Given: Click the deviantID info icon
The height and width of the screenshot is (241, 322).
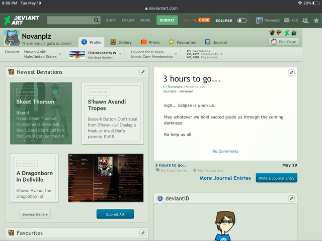Looking at the screenshot, I should click(160, 198).
